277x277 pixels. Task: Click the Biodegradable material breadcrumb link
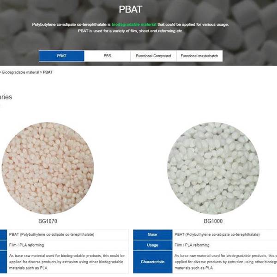20,72
